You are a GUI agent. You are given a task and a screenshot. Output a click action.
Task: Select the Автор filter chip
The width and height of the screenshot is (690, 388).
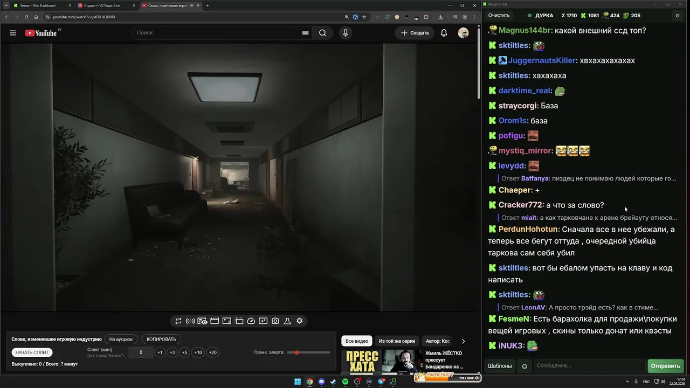click(x=438, y=341)
